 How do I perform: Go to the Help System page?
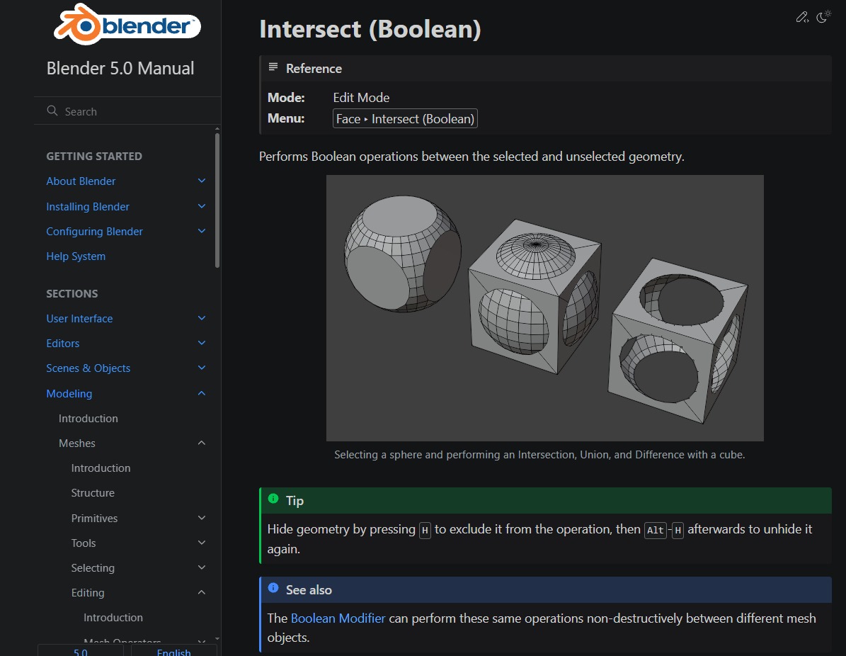76,256
